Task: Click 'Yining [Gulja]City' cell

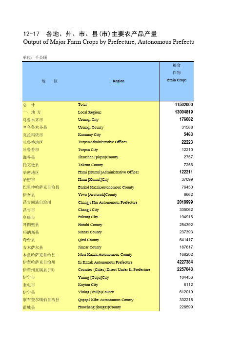Action: point(94,277)
